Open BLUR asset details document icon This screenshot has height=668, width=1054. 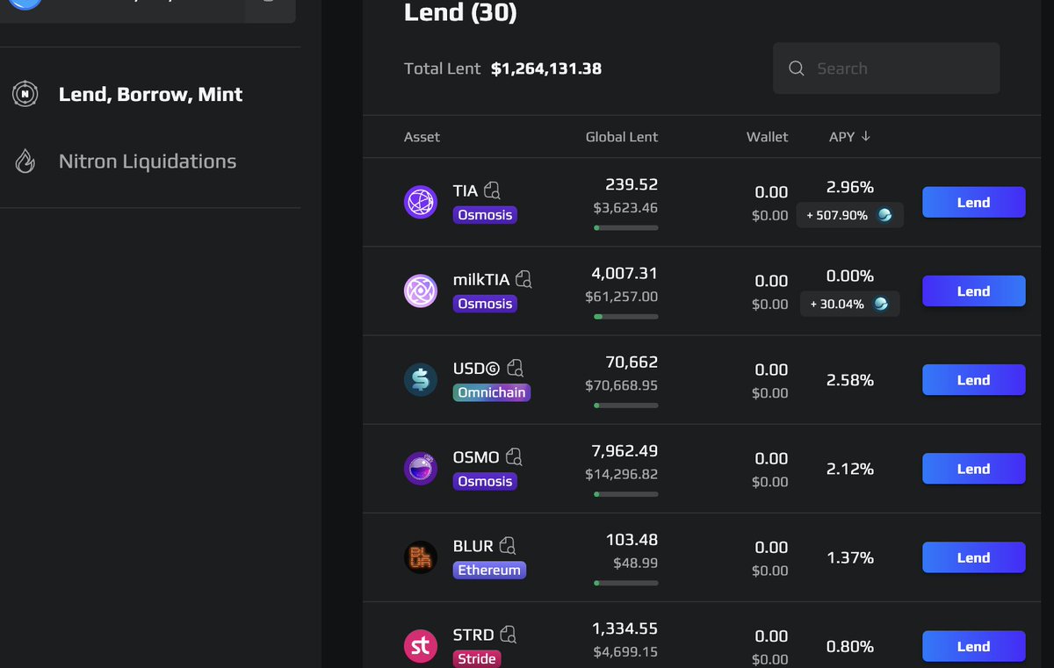[508, 545]
